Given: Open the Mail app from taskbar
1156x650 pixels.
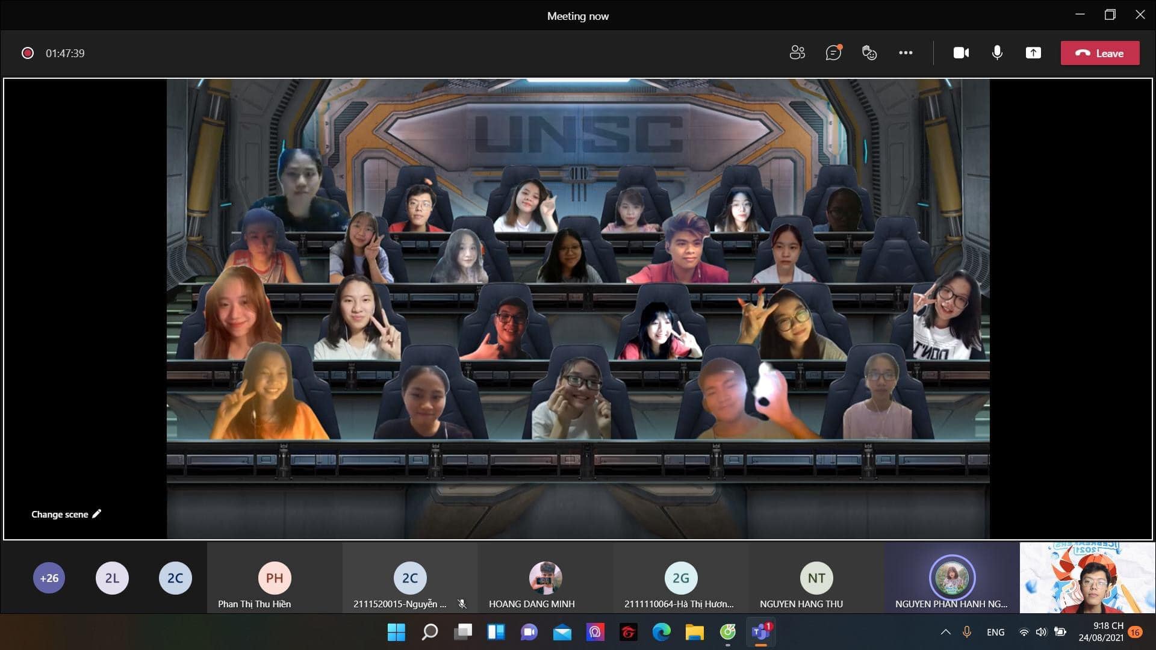Looking at the screenshot, I should pos(562,632).
